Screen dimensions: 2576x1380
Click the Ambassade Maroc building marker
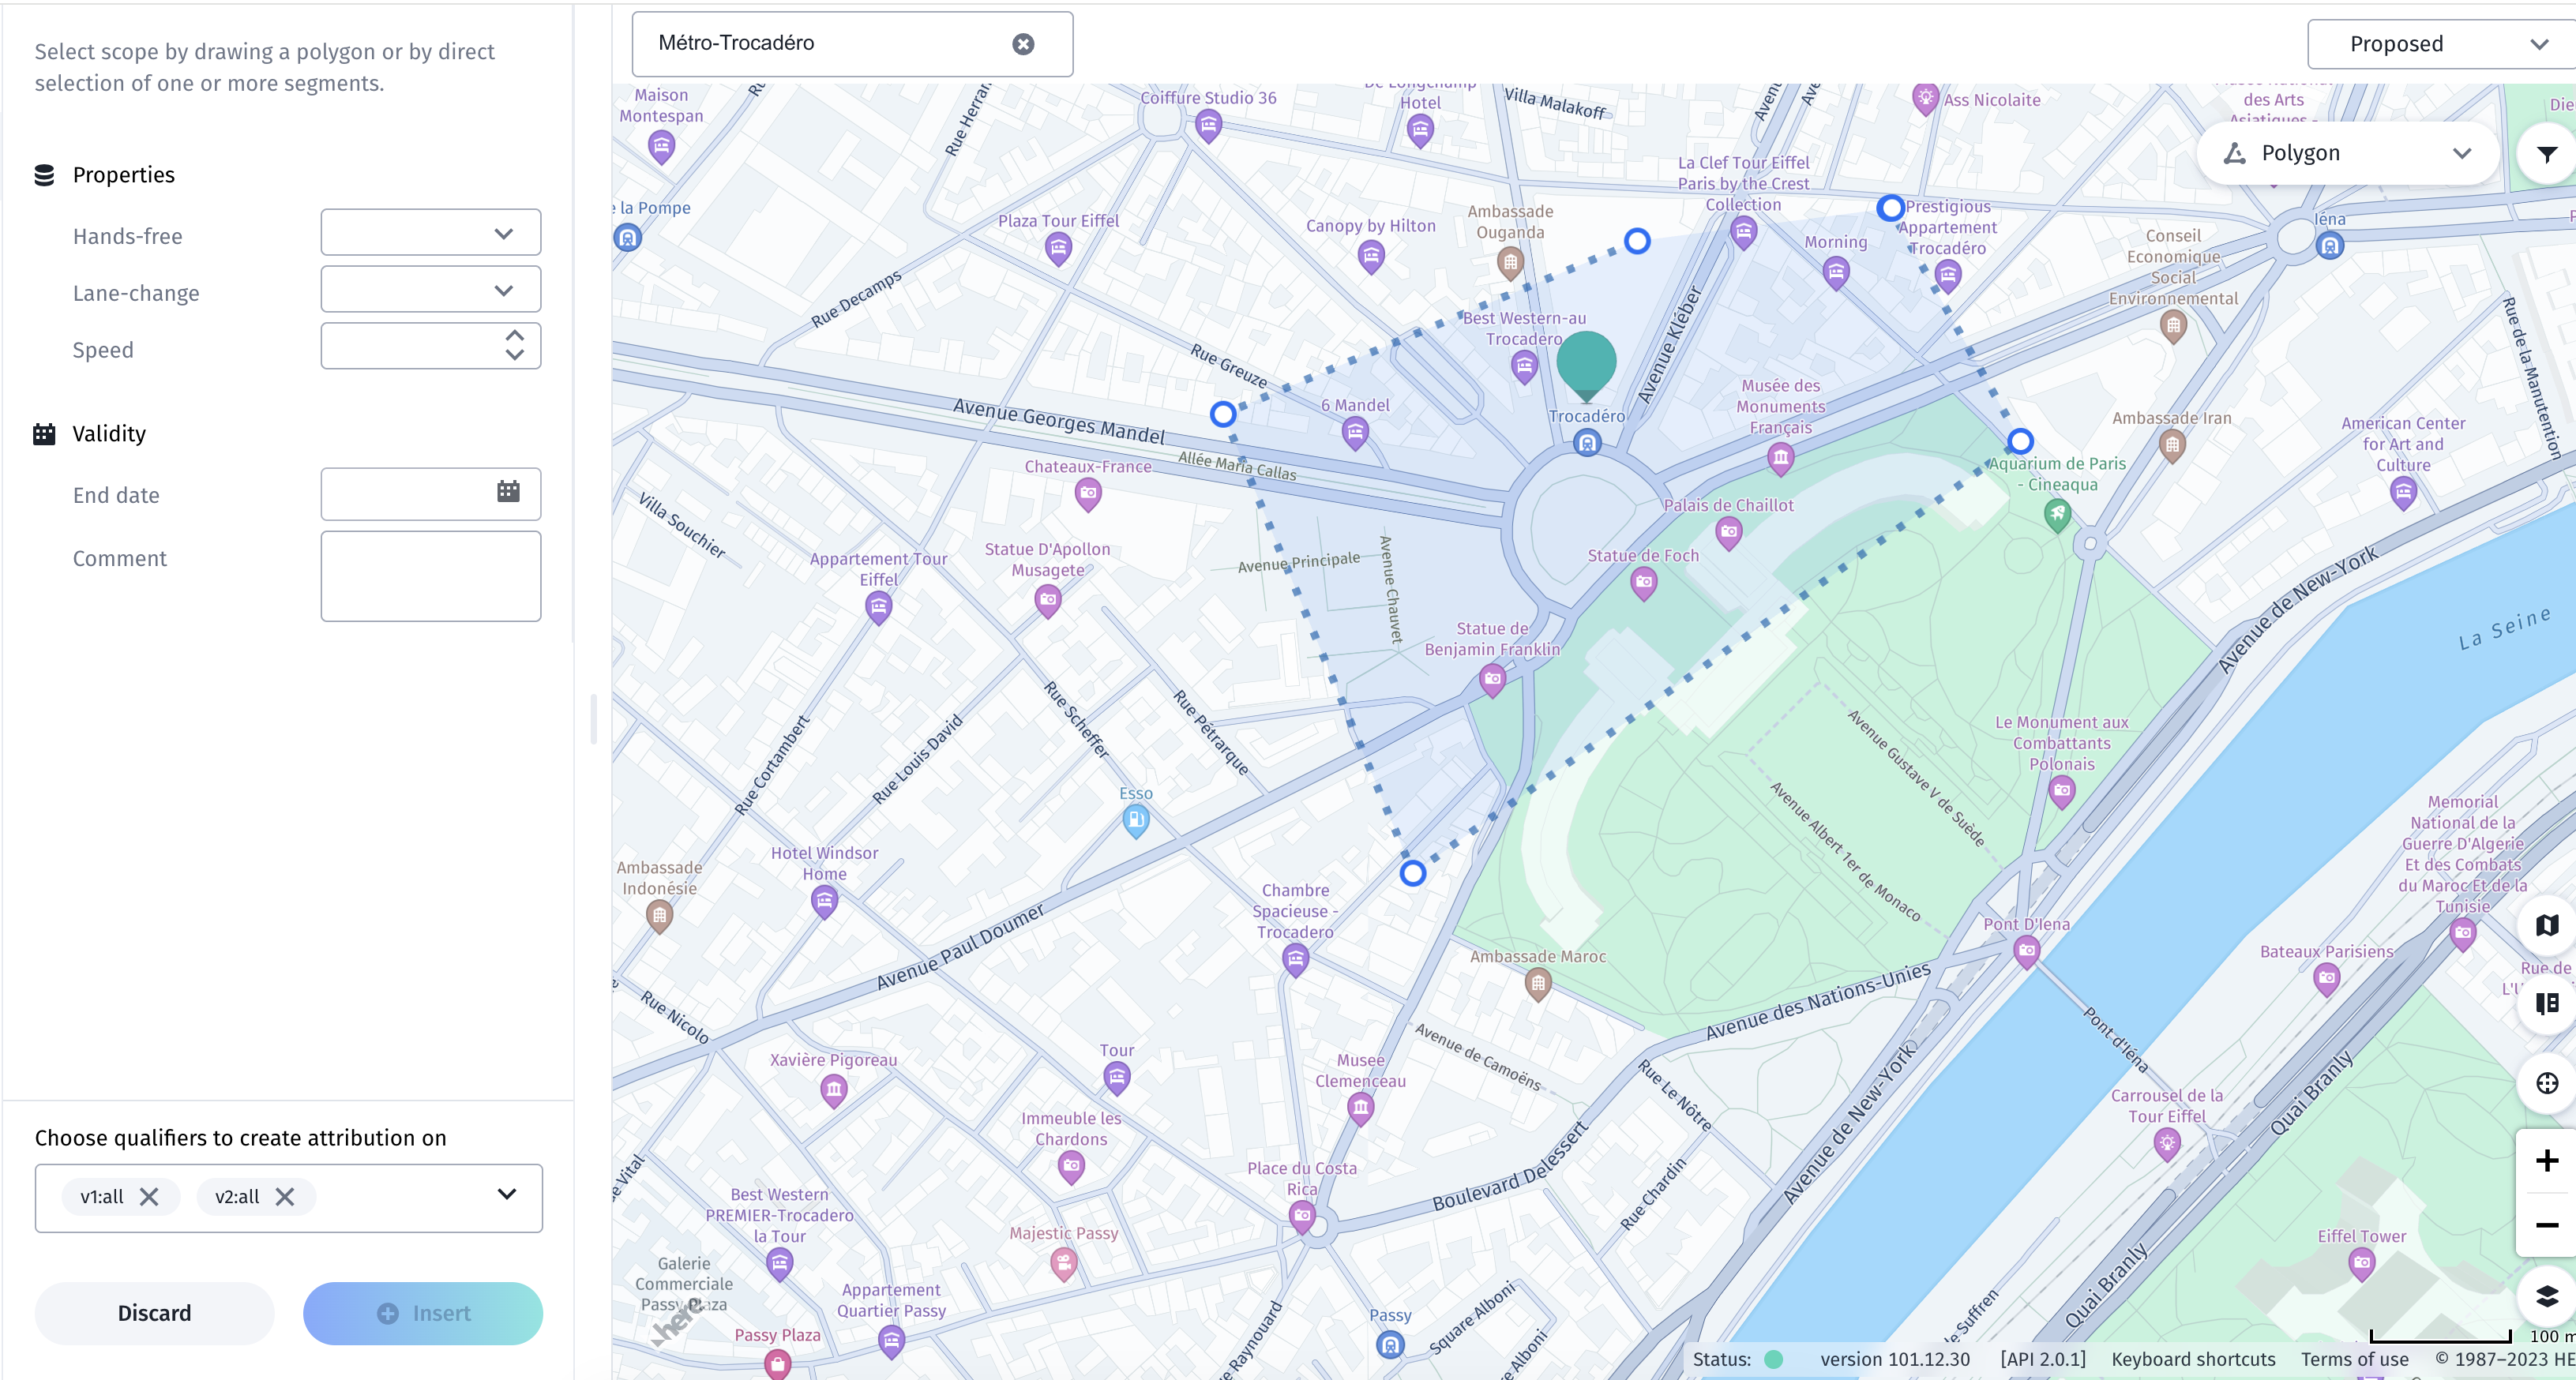tap(1538, 984)
